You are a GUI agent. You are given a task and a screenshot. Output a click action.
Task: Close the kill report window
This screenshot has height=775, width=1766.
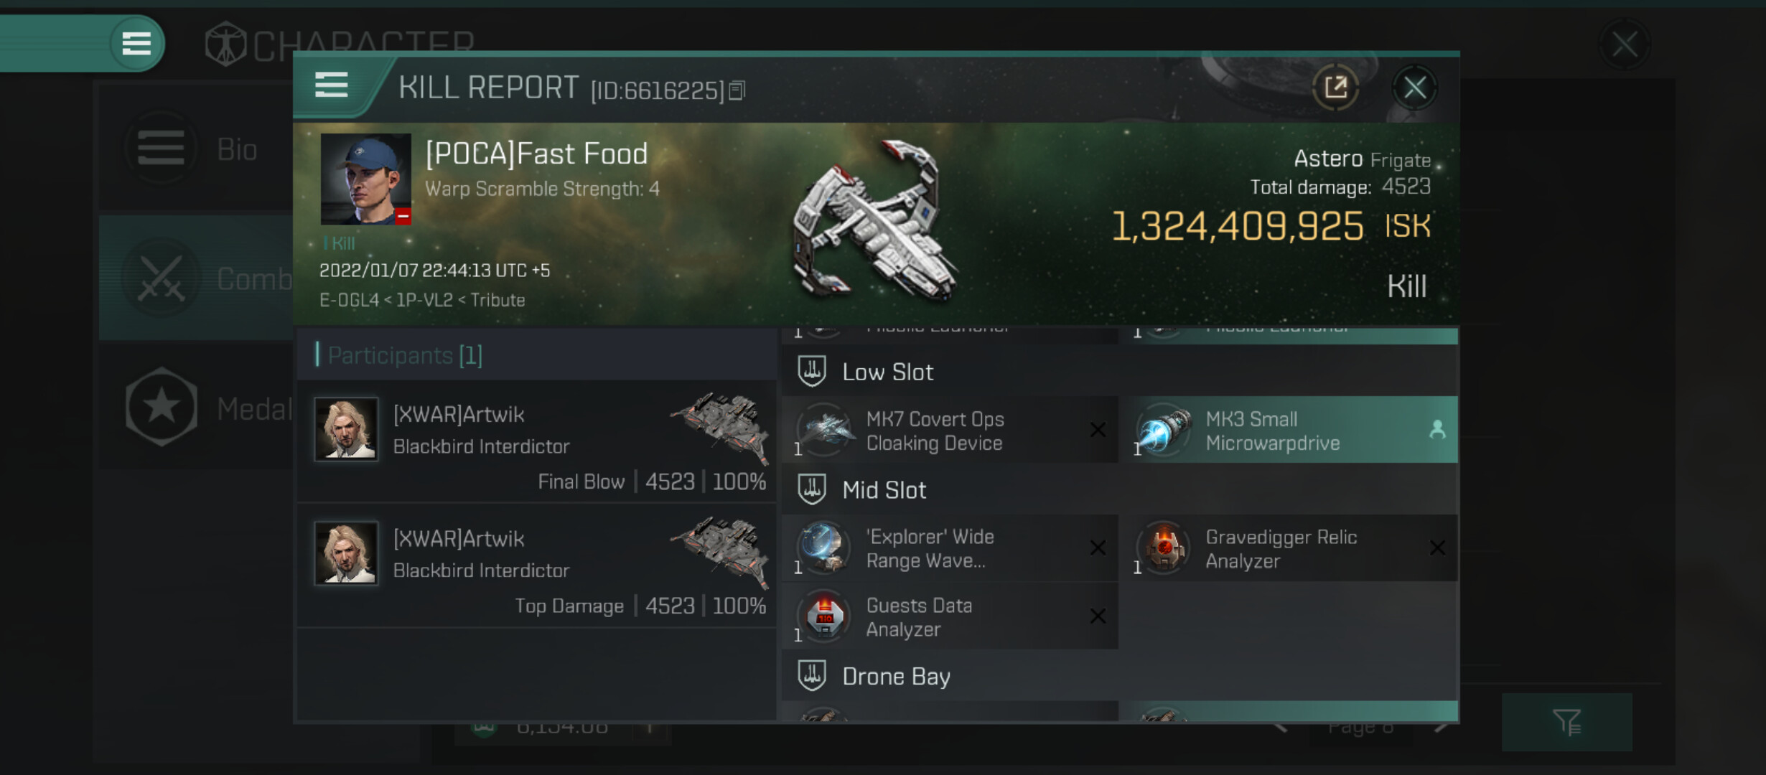point(1414,88)
